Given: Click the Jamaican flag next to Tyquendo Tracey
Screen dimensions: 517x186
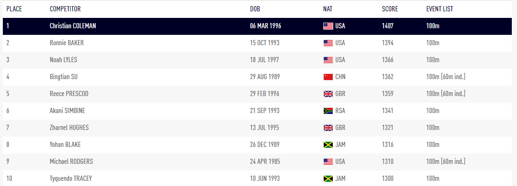Looking at the screenshot, I should (328, 179).
